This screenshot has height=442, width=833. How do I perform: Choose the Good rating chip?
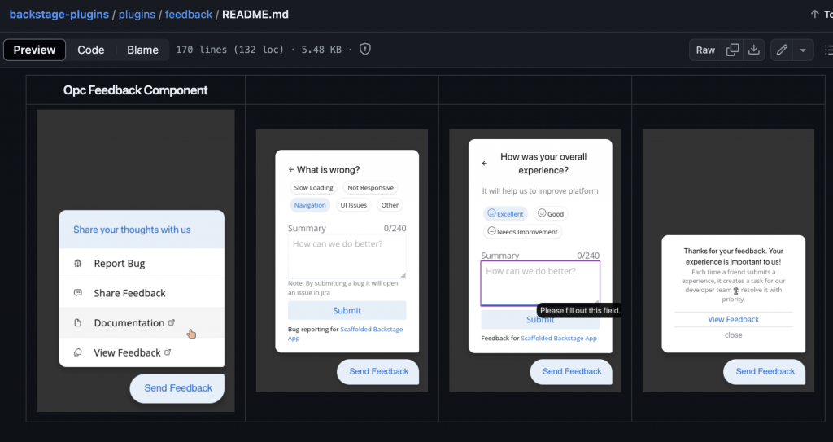click(x=551, y=214)
